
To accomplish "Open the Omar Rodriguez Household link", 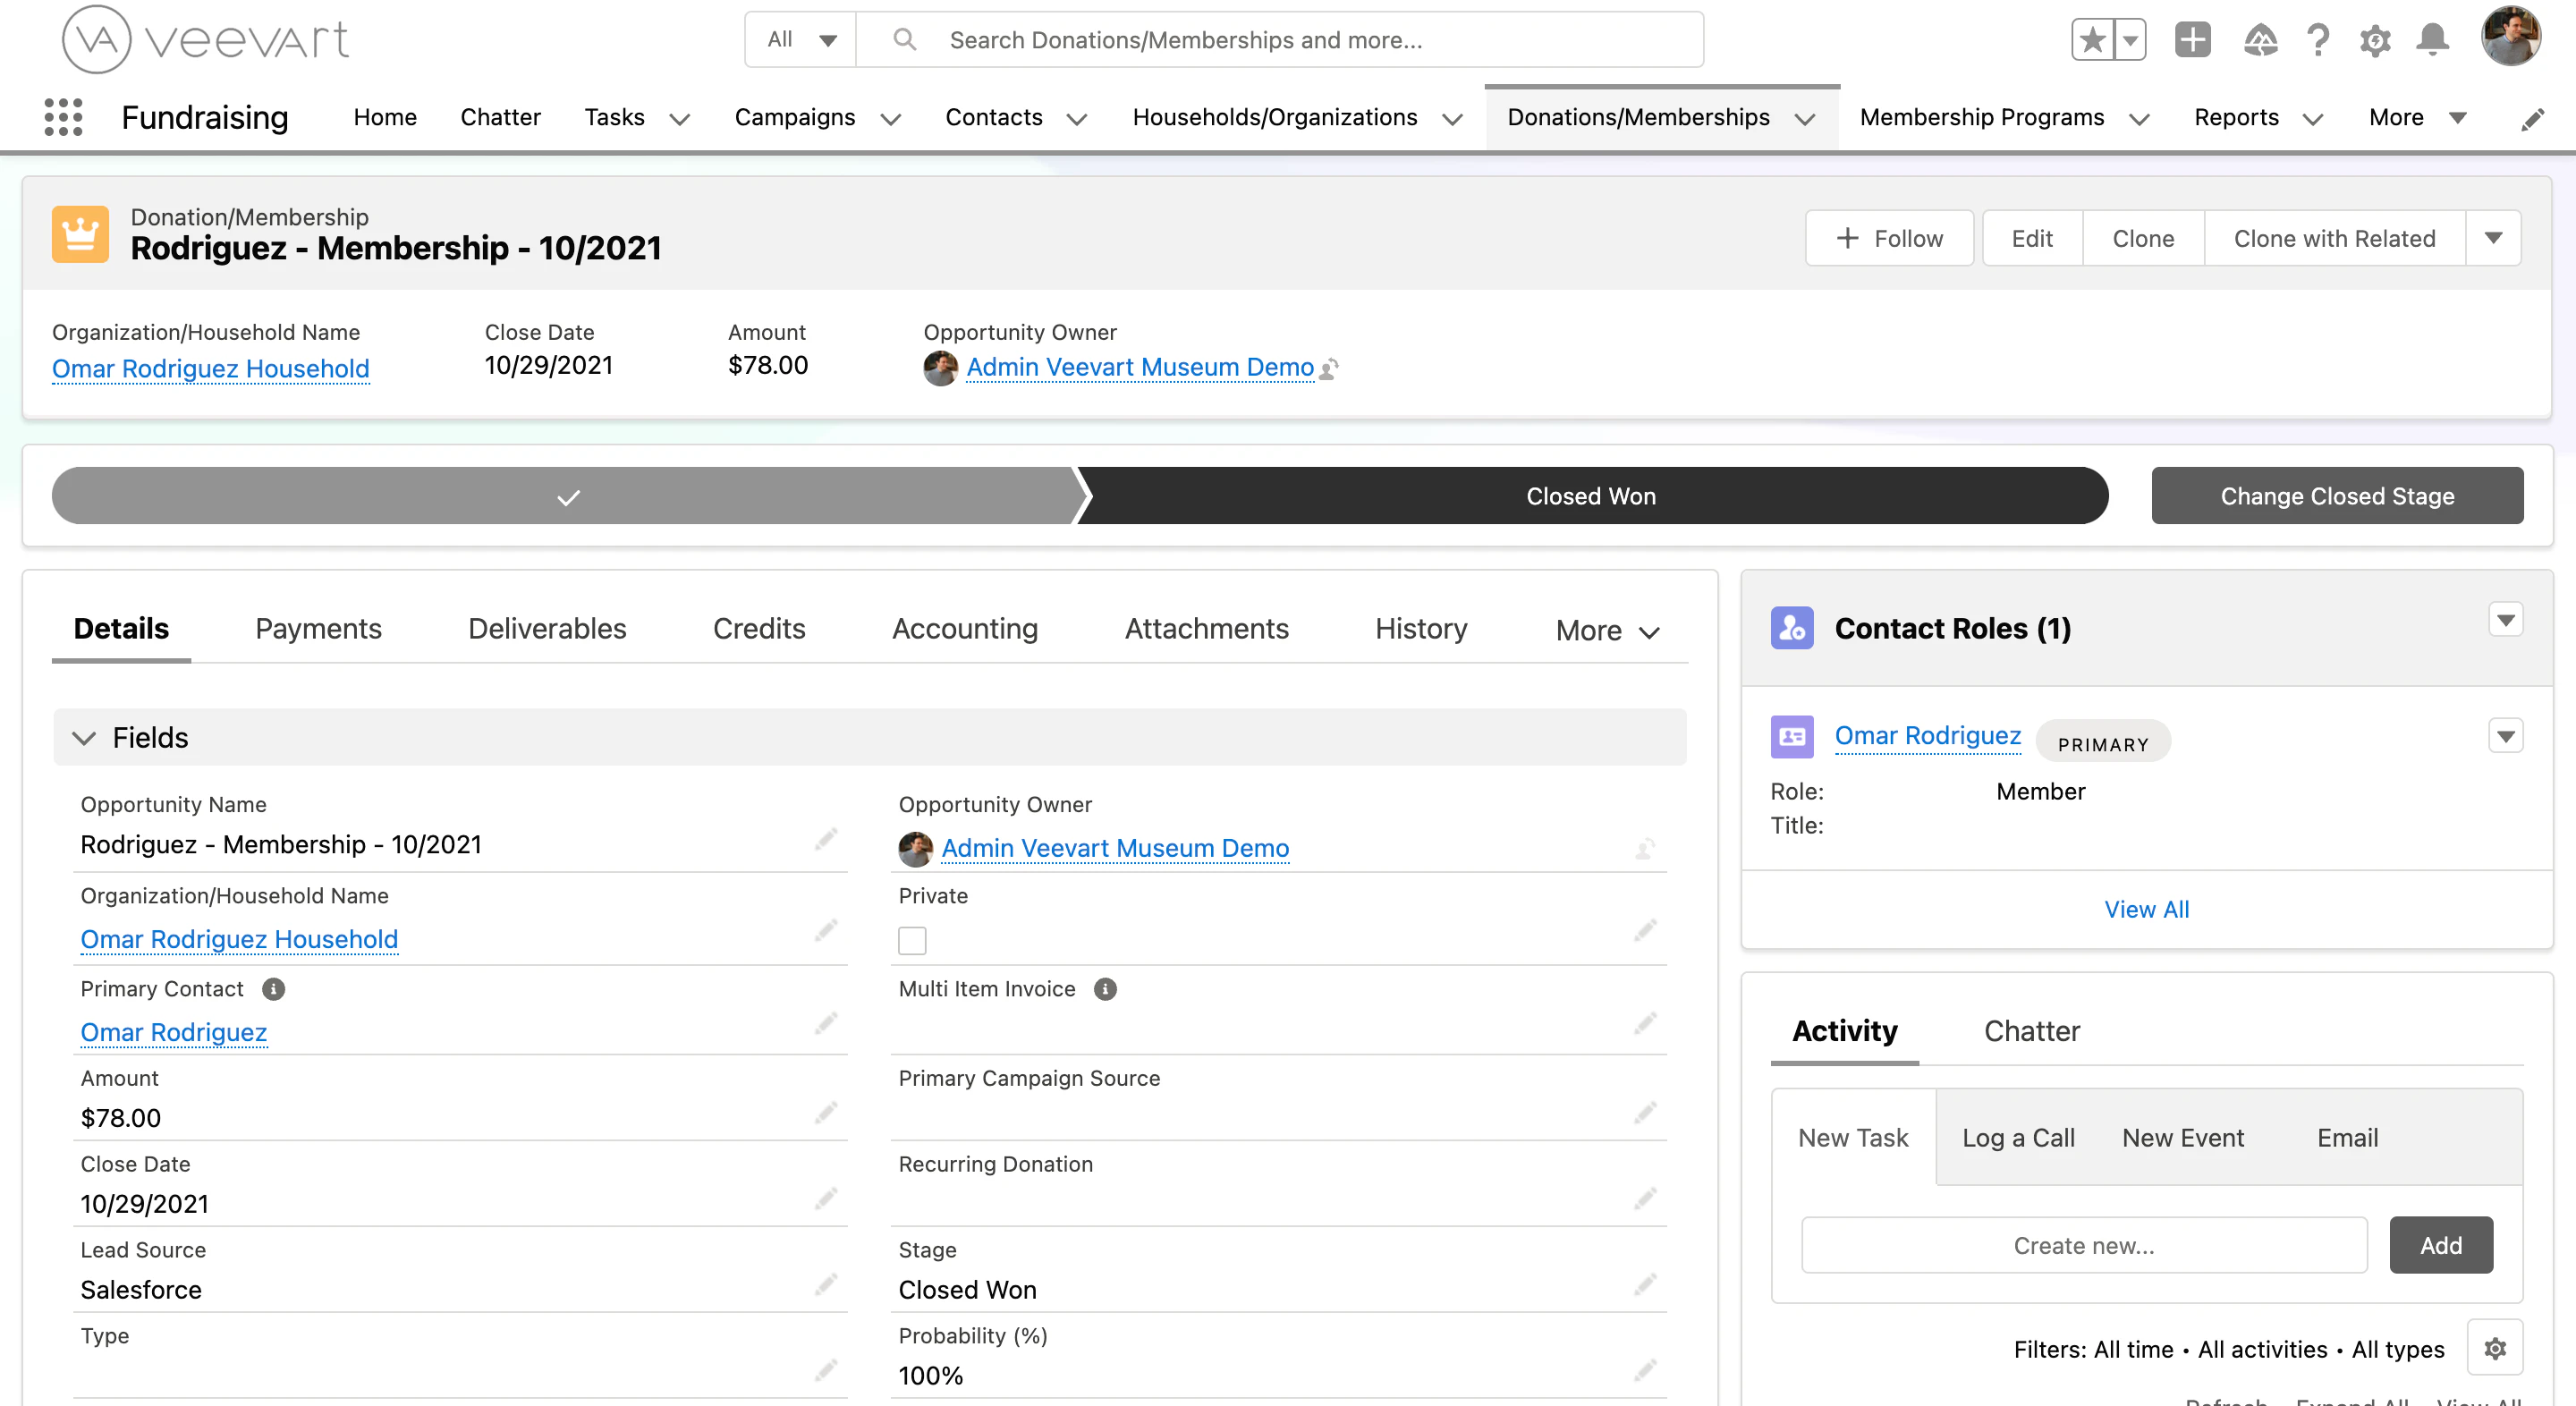I will [211, 368].
